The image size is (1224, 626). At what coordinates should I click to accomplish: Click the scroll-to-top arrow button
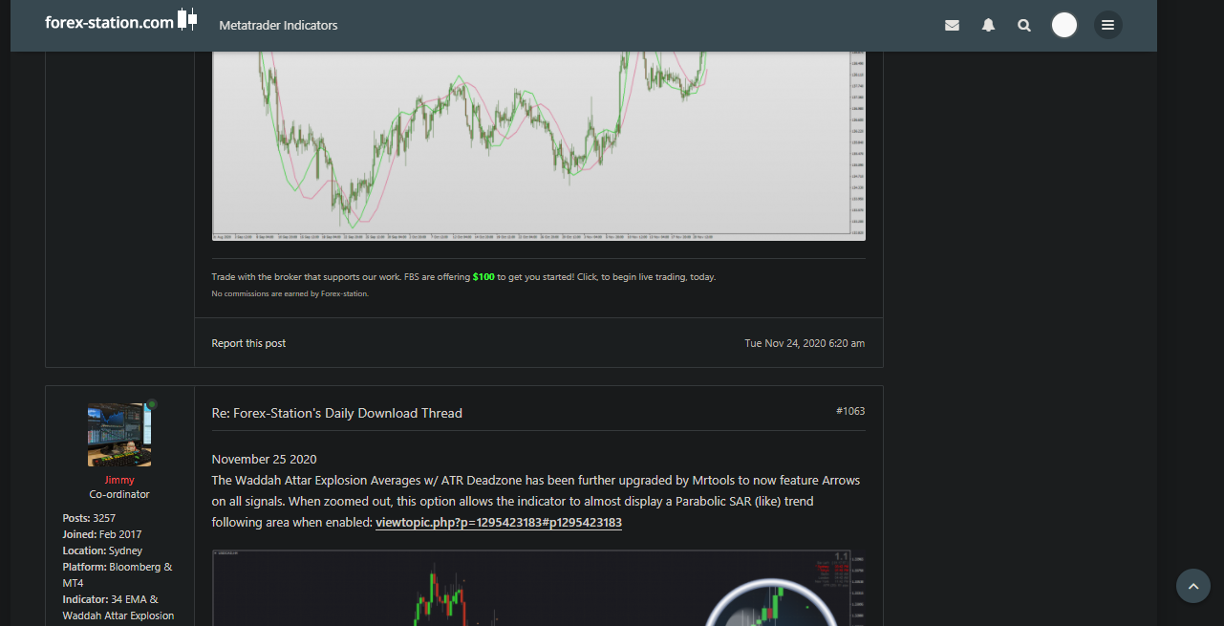tap(1192, 586)
